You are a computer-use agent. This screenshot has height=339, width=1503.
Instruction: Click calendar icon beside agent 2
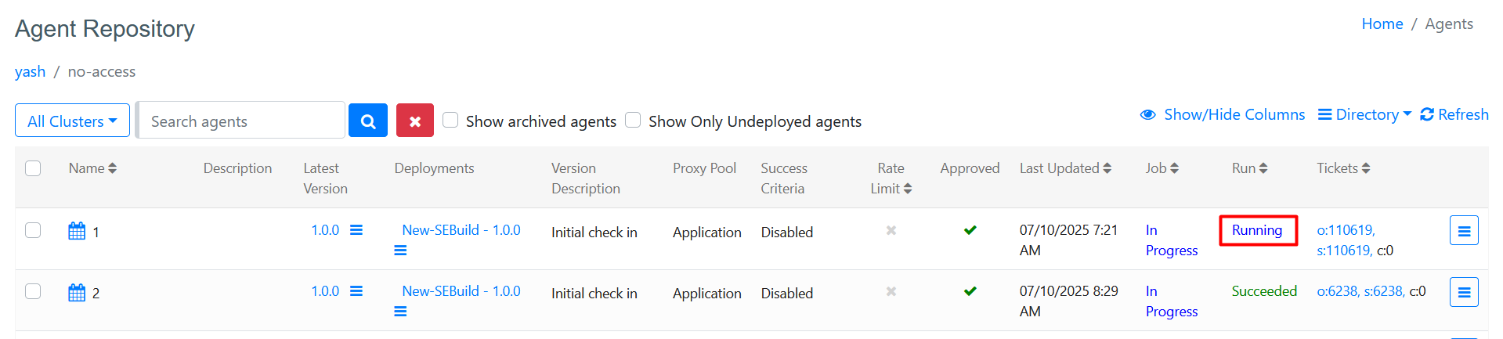coord(77,293)
